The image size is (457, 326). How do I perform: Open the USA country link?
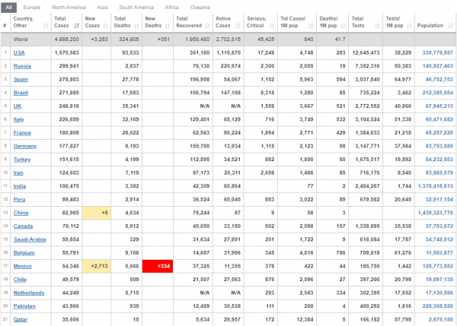[19, 53]
